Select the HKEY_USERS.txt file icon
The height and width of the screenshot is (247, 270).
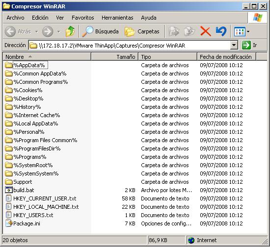tap(9, 215)
